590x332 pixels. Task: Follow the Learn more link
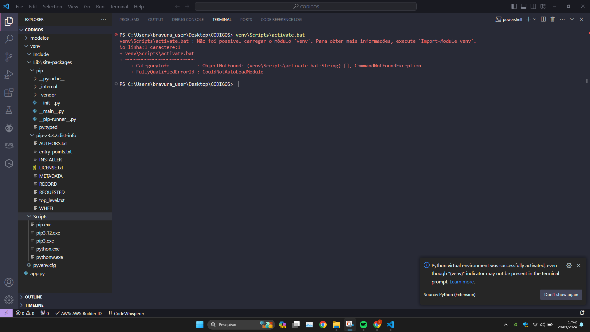pyautogui.click(x=462, y=282)
